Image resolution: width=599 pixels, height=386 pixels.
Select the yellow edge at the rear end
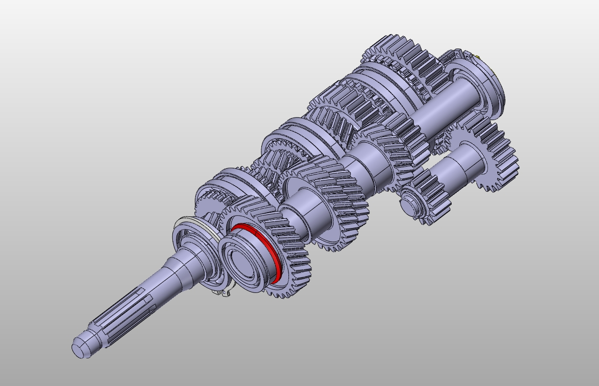[x=477, y=56]
